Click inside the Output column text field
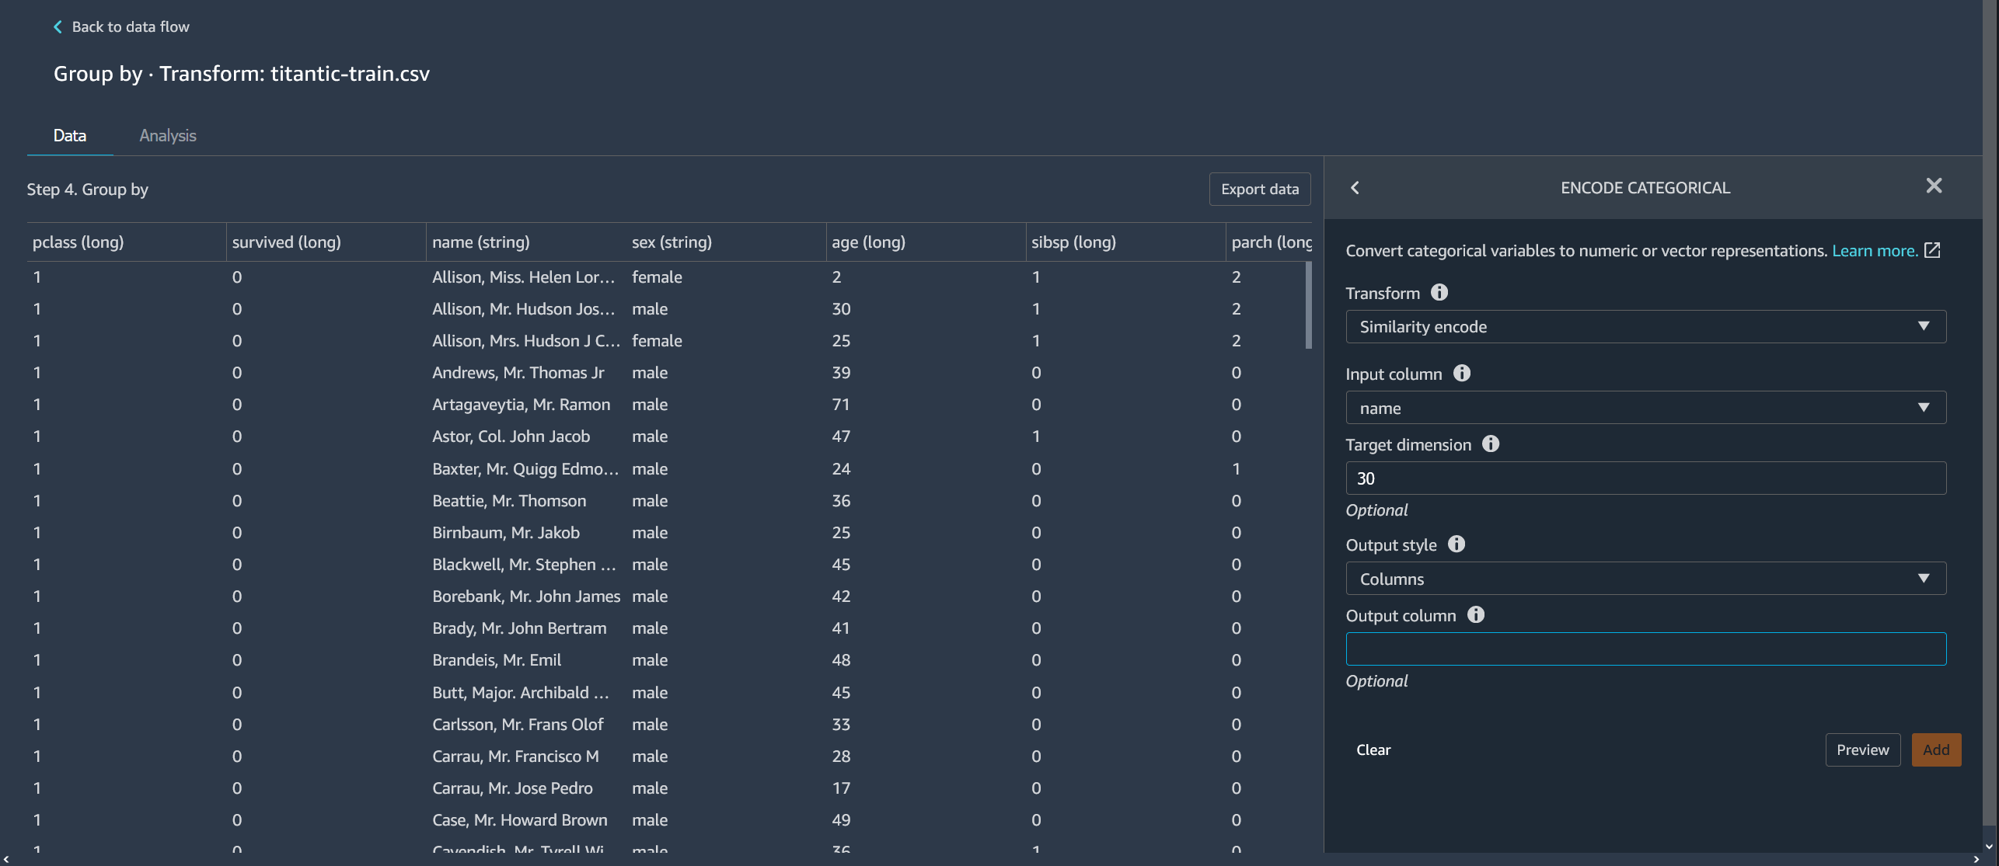Viewport: 1999px width, 866px height. click(x=1645, y=649)
